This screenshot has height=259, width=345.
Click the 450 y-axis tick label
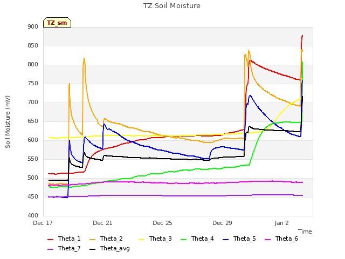[x=33, y=196]
